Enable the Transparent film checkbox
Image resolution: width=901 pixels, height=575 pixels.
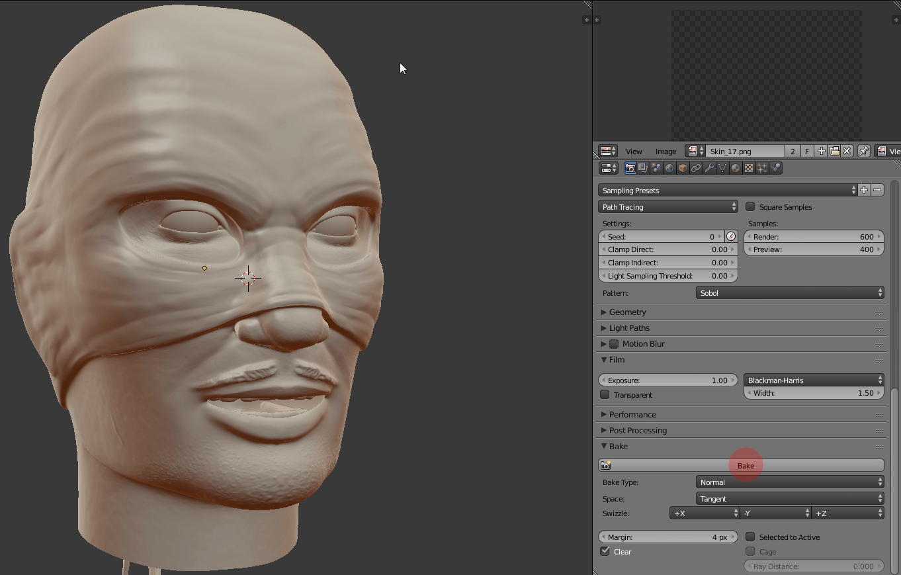pyautogui.click(x=605, y=395)
